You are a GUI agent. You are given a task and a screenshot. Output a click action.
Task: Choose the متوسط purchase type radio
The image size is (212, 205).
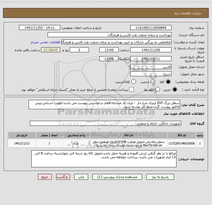point(157,89)
